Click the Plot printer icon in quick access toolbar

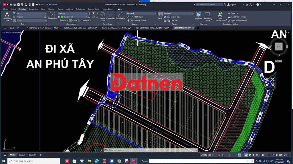33,5
